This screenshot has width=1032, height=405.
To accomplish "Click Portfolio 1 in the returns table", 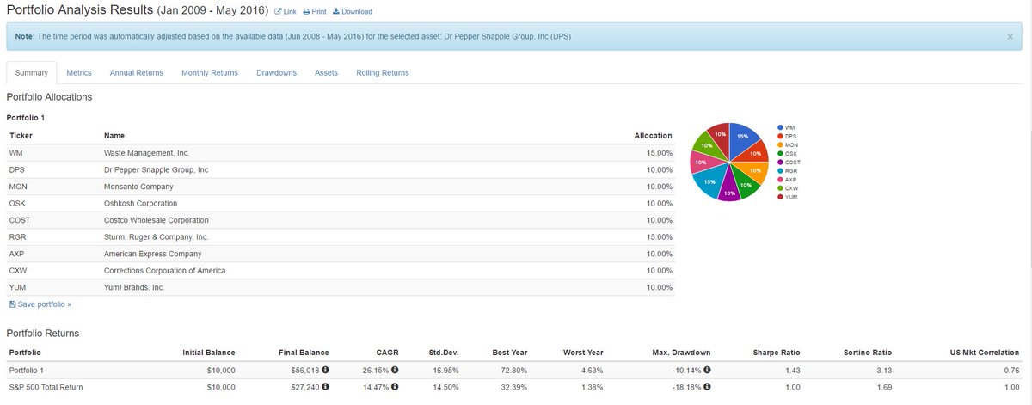I will coord(28,370).
